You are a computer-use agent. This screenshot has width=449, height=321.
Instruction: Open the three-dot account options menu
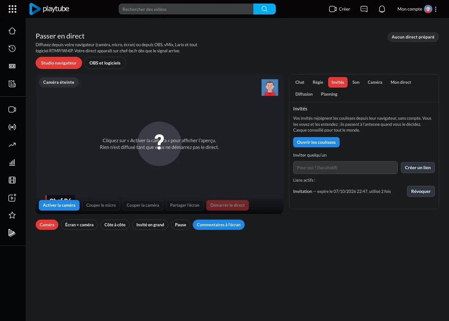tap(436, 9)
